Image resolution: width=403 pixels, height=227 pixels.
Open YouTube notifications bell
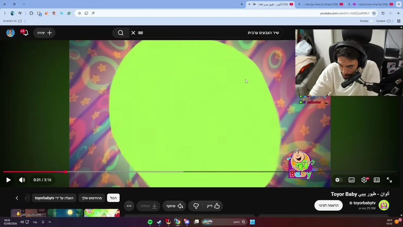[25, 33]
